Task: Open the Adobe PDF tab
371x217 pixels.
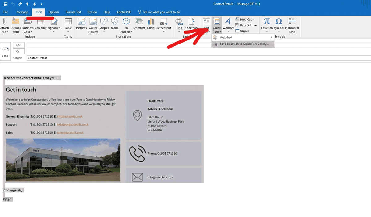Action: point(124,12)
